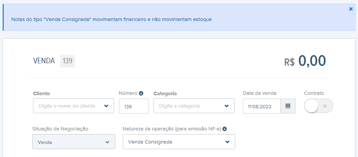Image resolution: width=358 pixels, height=157 pixels.
Task: Toggle the Contrato switch knob
Action: point(311,106)
